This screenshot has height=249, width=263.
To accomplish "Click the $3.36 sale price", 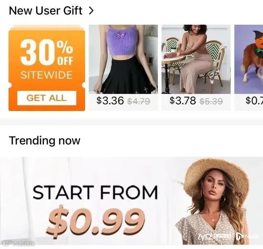I will (110, 101).
